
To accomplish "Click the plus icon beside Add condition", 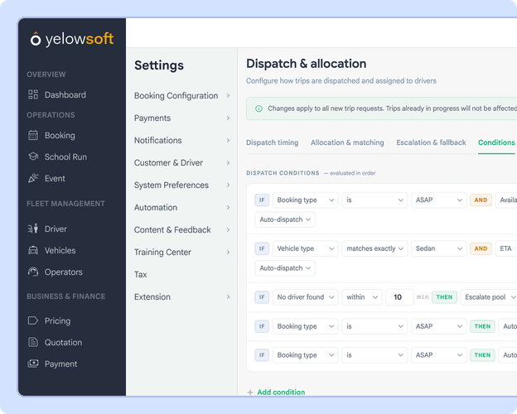I will tap(250, 392).
